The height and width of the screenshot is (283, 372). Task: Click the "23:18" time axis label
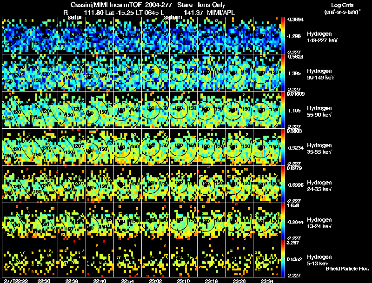(212, 281)
